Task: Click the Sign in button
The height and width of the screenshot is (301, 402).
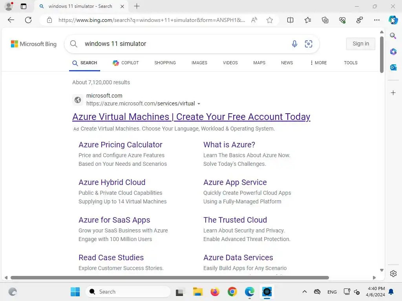Action: [x=360, y=44]
